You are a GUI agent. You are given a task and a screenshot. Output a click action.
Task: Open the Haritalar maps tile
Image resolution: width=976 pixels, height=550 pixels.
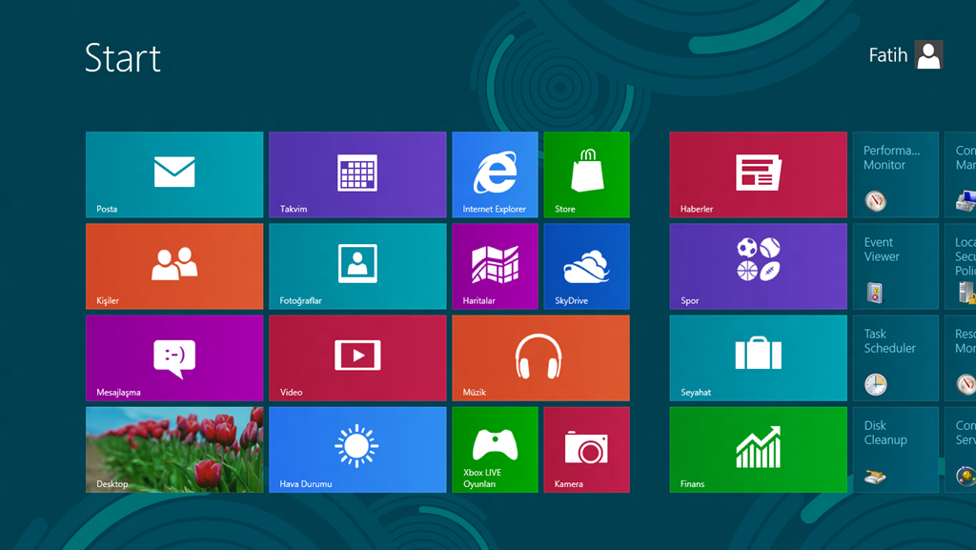(495, 266)
